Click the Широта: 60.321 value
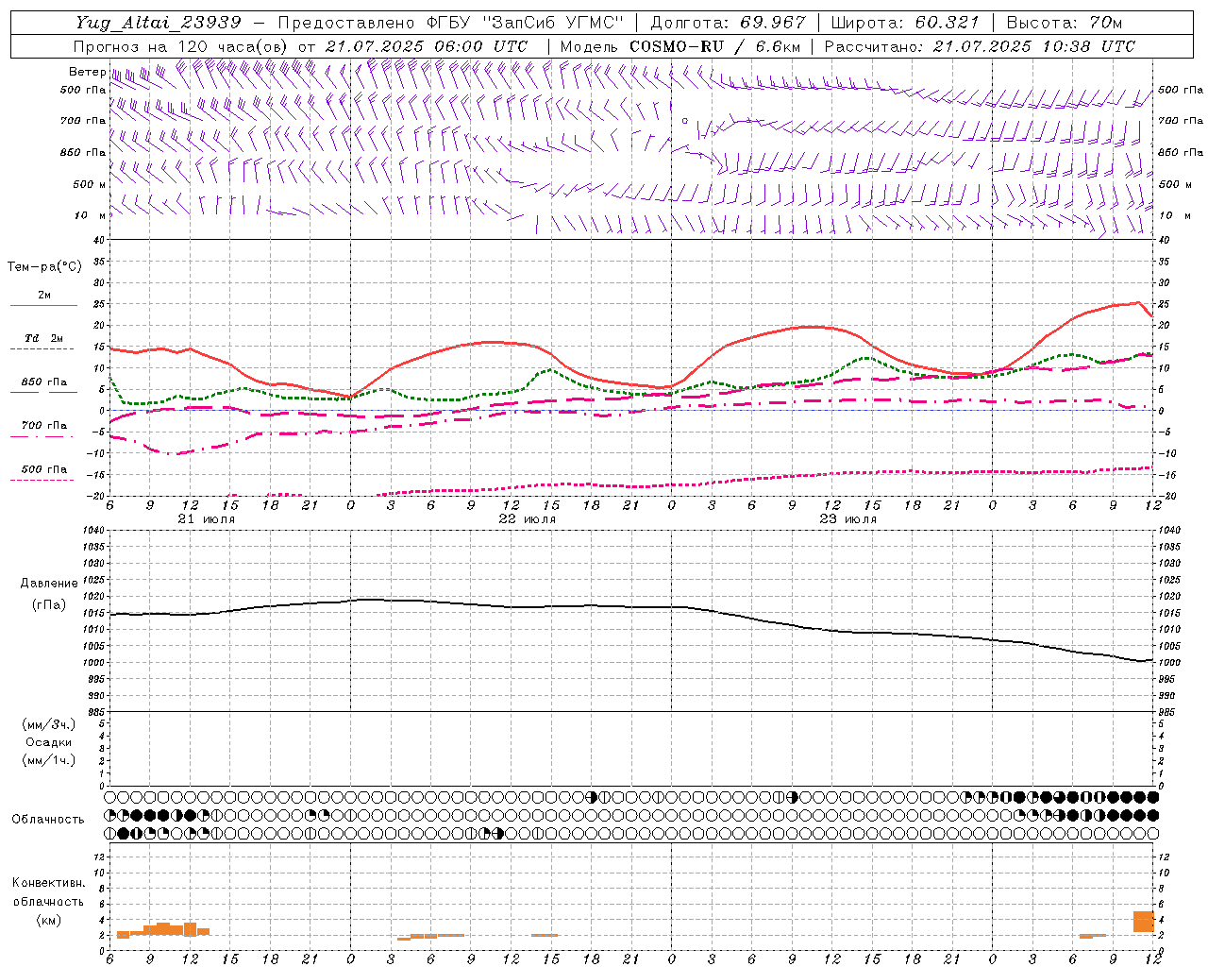The width and height of the screenshot is (1208, 967). [x=905, y=23]
